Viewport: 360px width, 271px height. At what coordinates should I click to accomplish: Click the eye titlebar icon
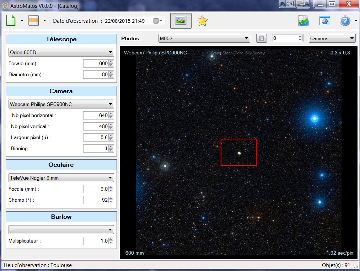click(x=291, y=4)
